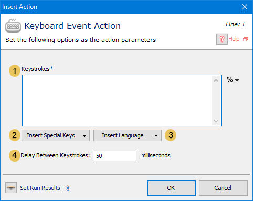This screenshot has height=201, width=253.
Task: Click the Cancel button
Action: pos(223,188)
